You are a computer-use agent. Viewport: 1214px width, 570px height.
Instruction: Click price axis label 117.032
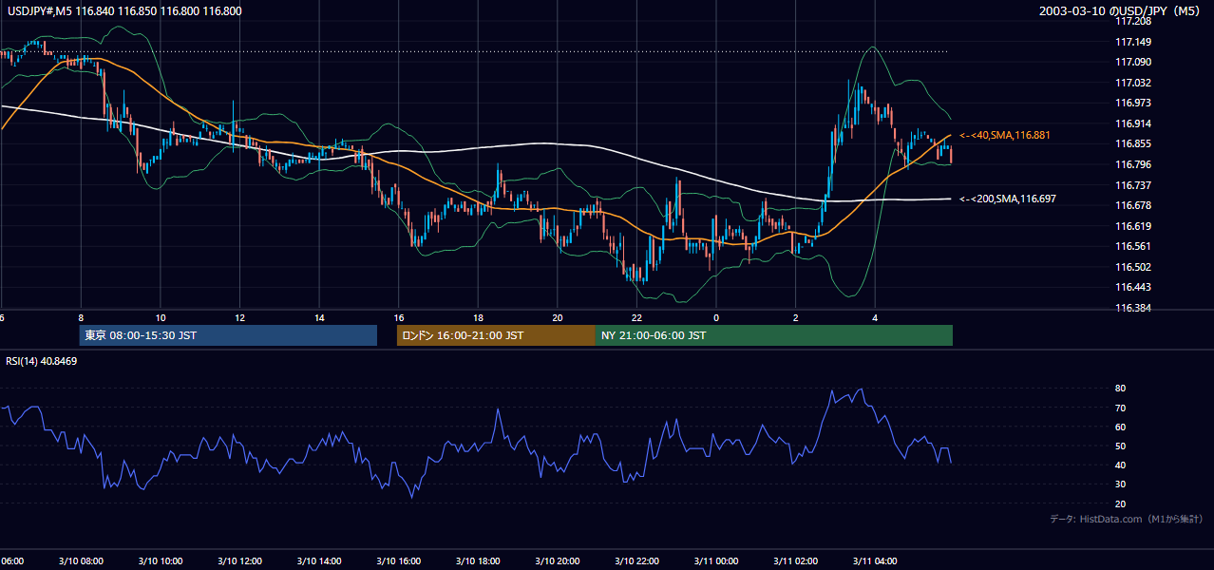point(1132,83)
